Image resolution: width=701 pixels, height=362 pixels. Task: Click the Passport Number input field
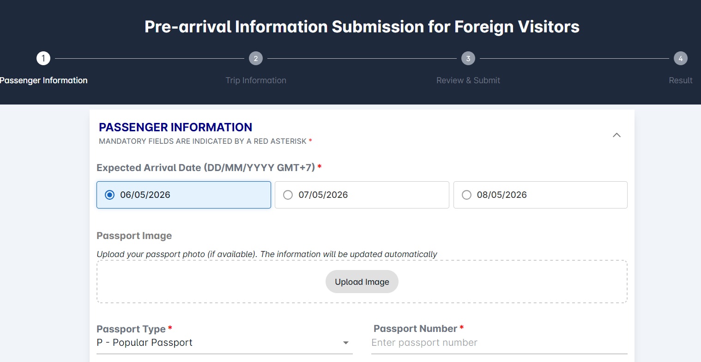tap(499, 343)
